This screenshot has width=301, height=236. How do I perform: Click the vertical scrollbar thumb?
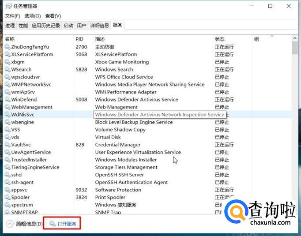point(295,48)
